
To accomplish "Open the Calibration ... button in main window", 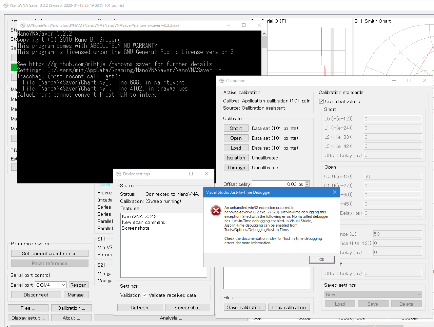I will [71, 308].
